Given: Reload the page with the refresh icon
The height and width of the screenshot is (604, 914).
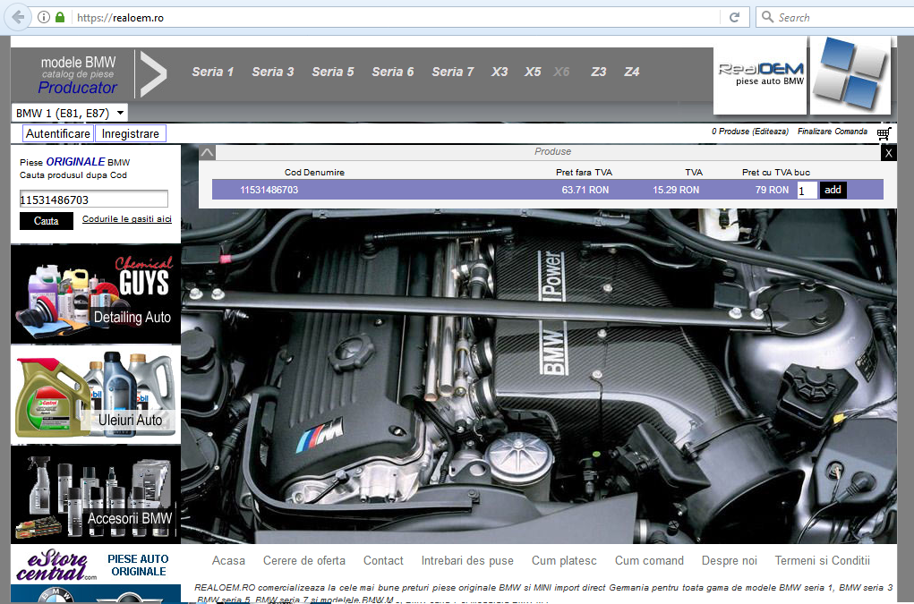Looking at the screenshot, I should [734, 17].
